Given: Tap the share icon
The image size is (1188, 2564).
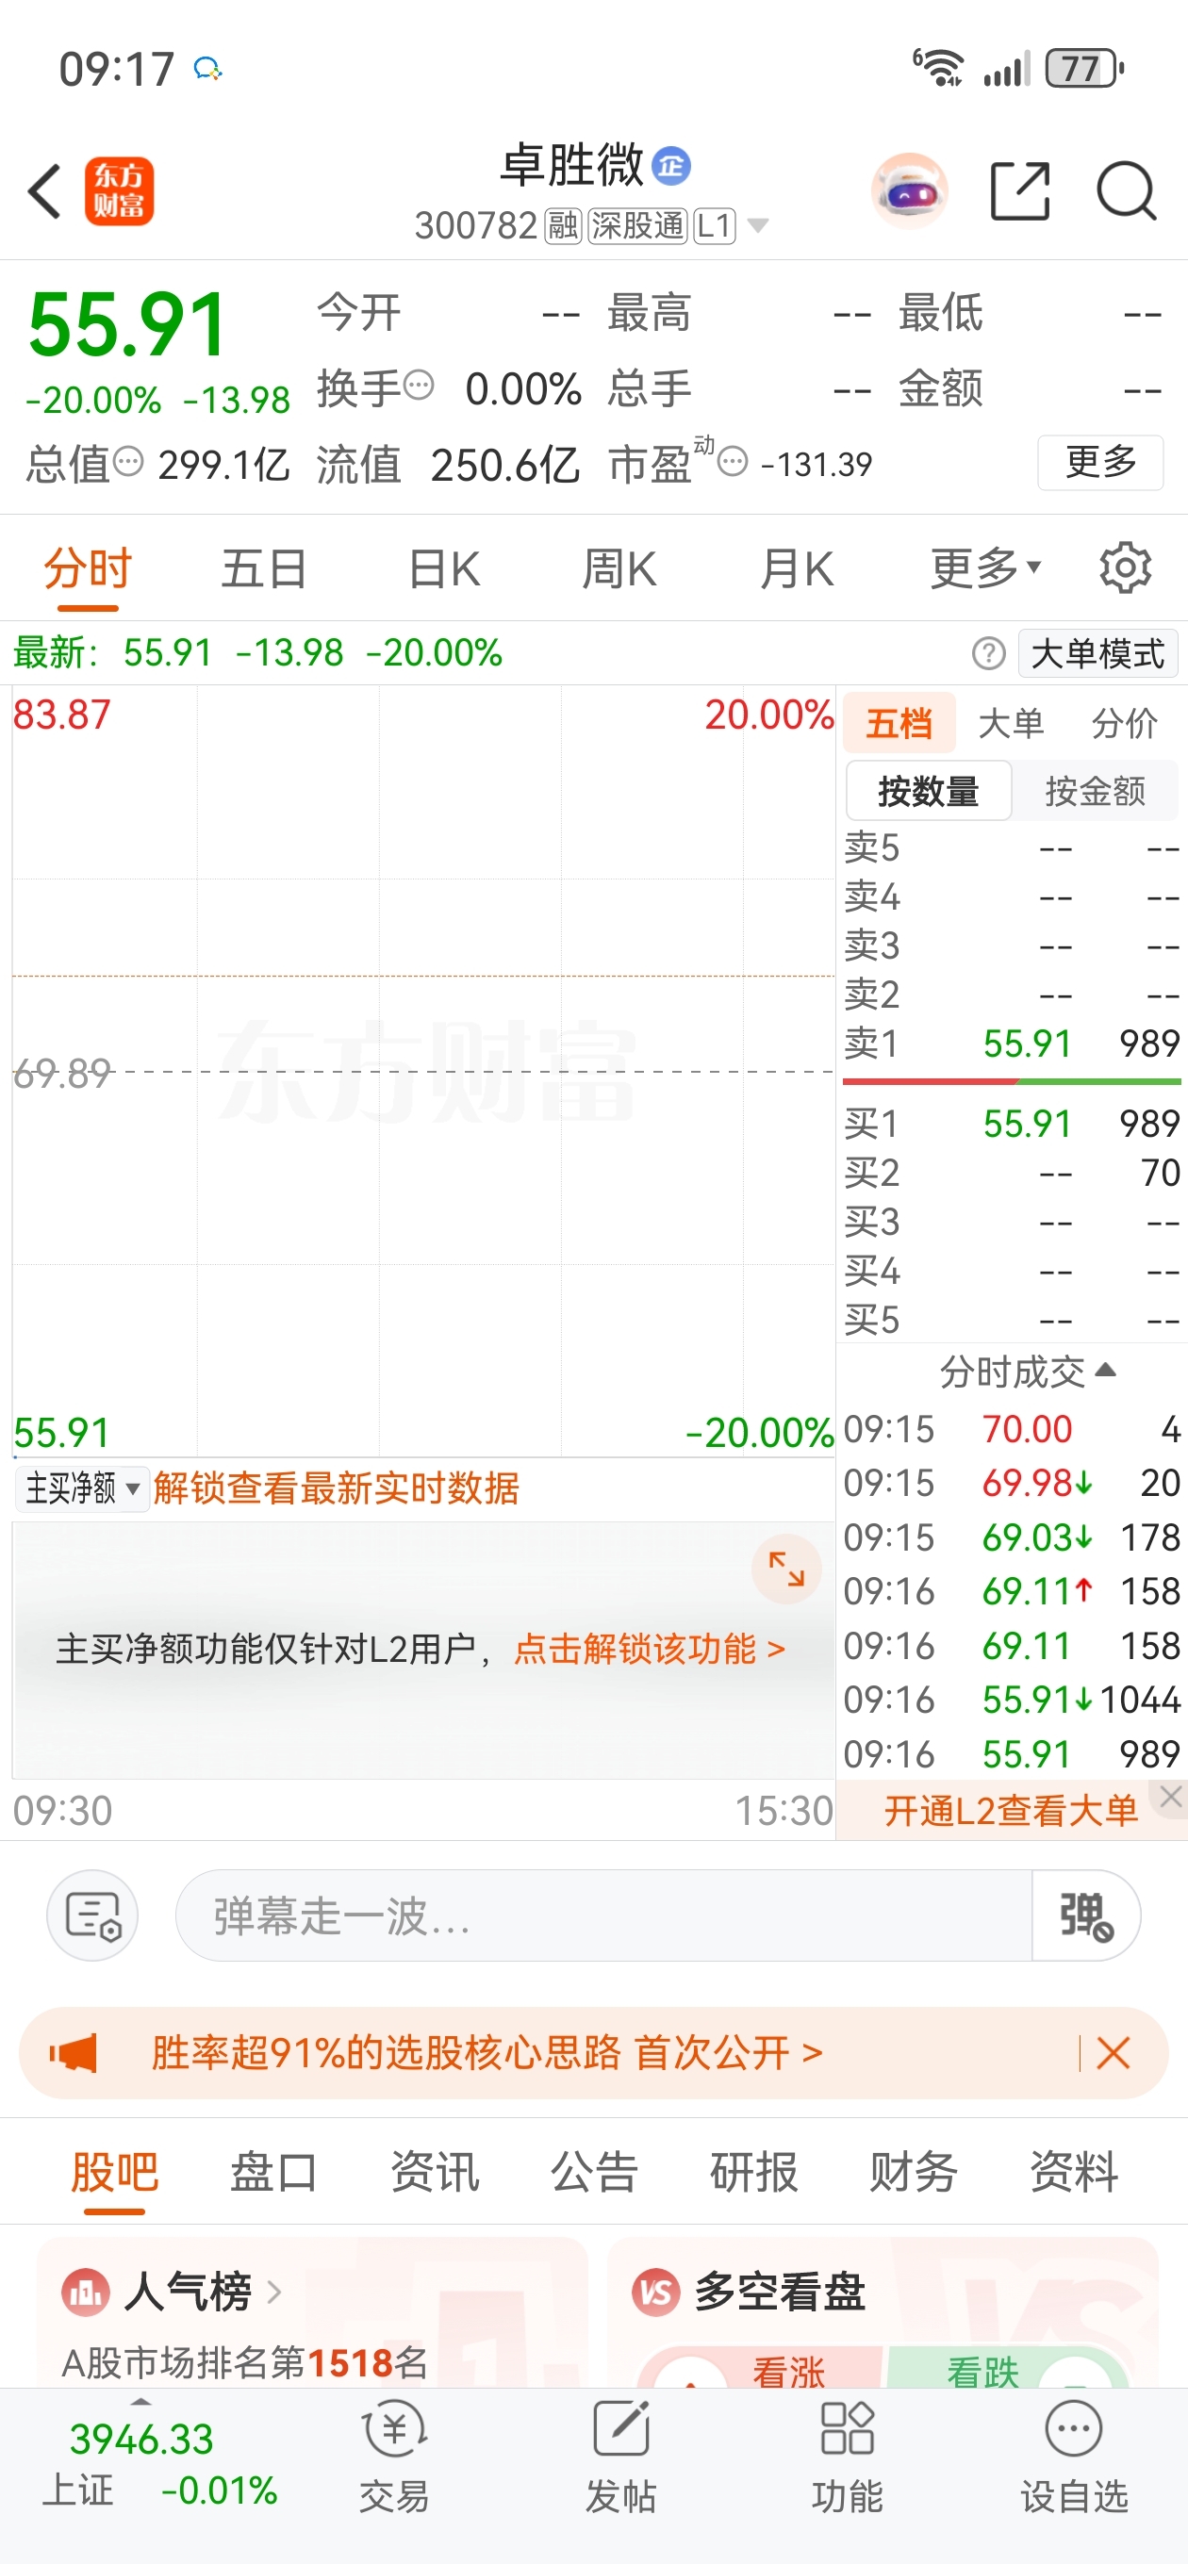Looking at the screenshot, I should (x=1021, y=190).
